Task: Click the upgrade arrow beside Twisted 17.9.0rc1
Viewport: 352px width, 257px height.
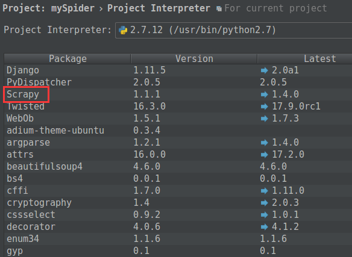Action: 264,107
